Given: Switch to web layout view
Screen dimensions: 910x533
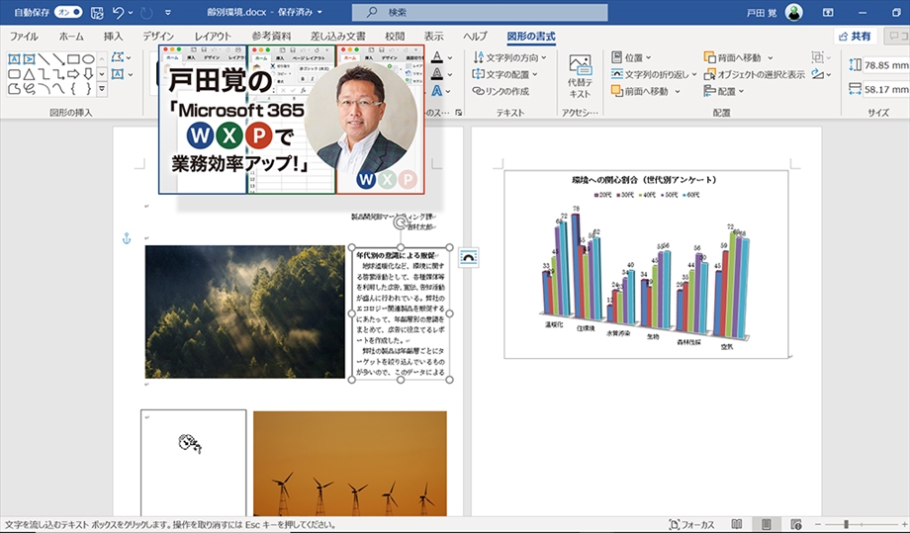Looking at the screenshot, I should click(x=796, y=524).
